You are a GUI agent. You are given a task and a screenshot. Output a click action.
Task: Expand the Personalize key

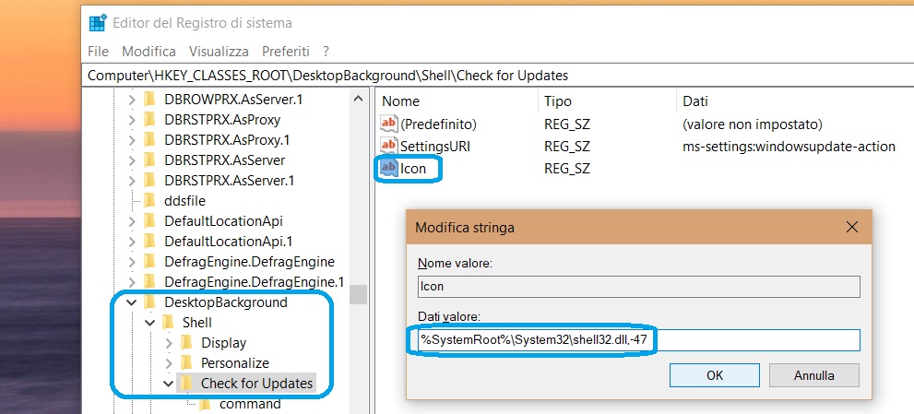(x=169, y=363)
